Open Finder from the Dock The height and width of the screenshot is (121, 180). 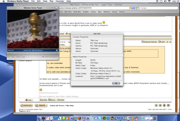tap(39, 118)
